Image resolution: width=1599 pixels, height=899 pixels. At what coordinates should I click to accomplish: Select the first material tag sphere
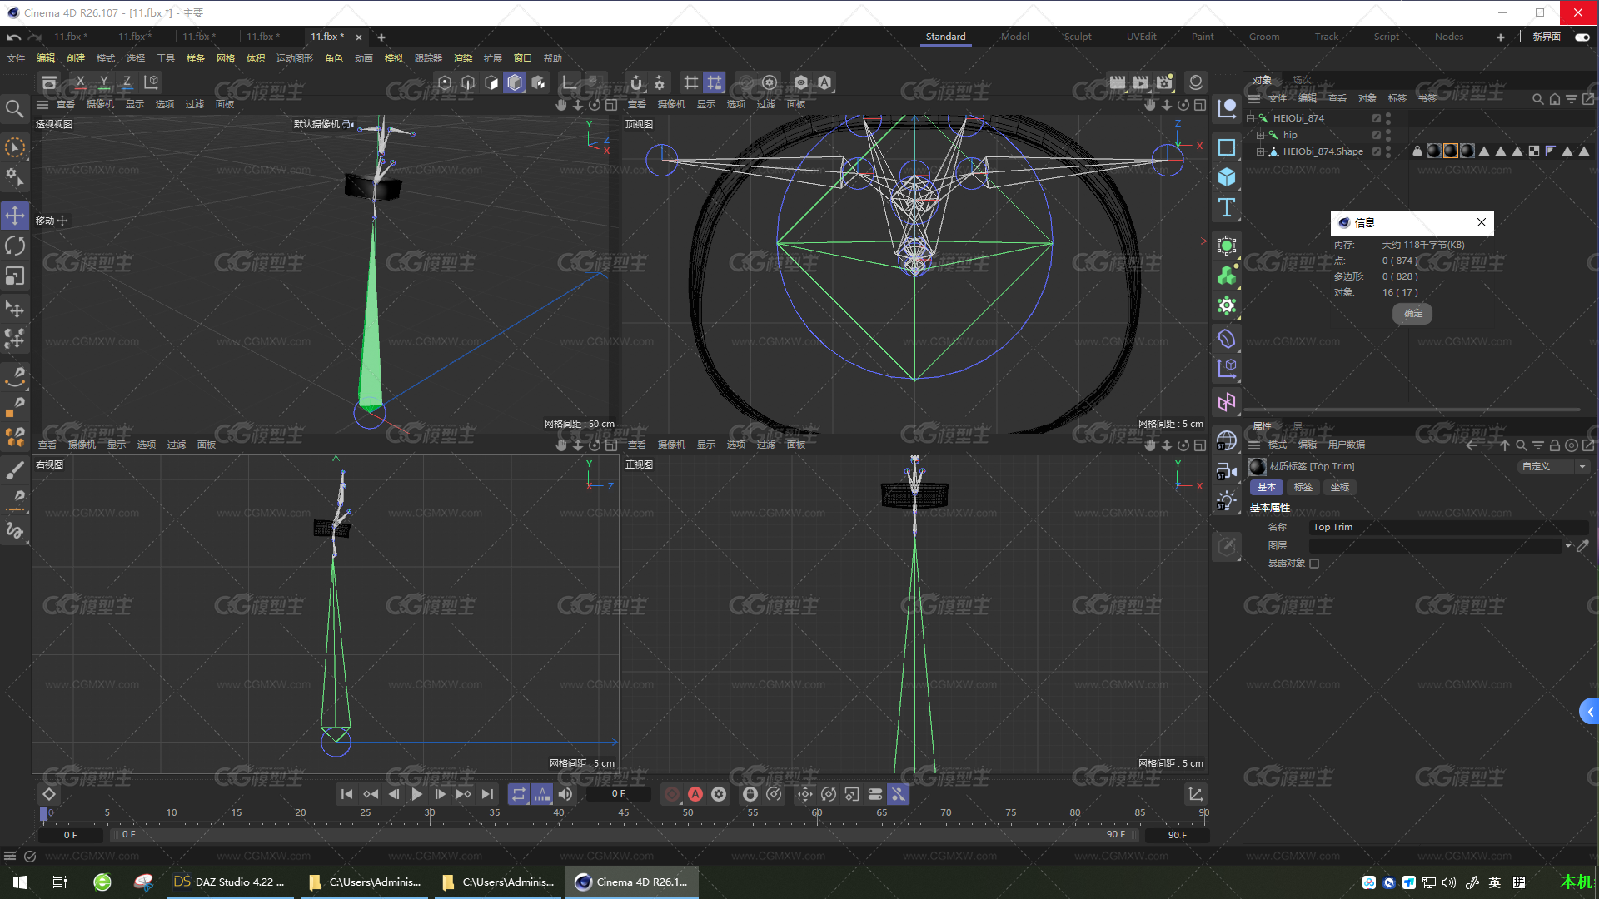click(1433, 151)
